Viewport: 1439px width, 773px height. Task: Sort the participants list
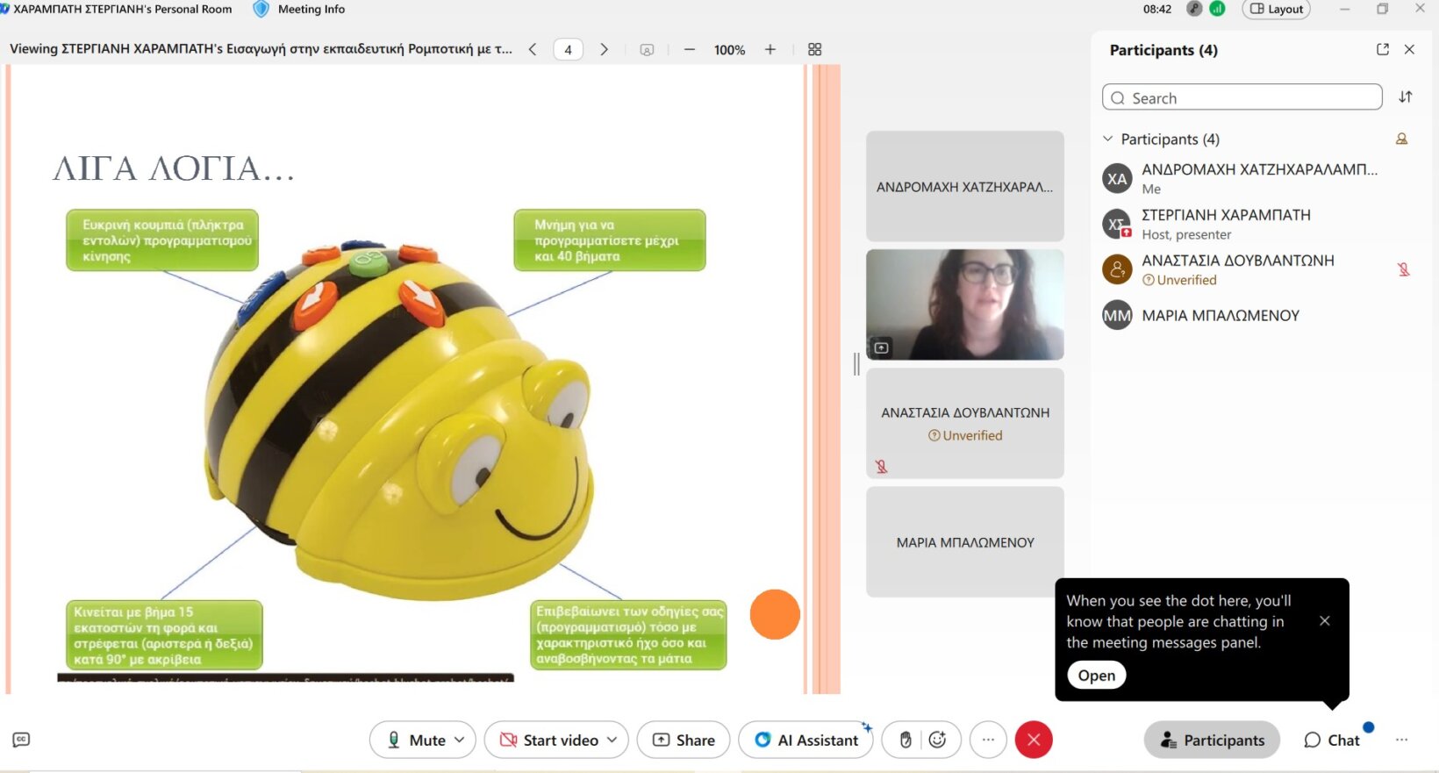[1405, 97]
